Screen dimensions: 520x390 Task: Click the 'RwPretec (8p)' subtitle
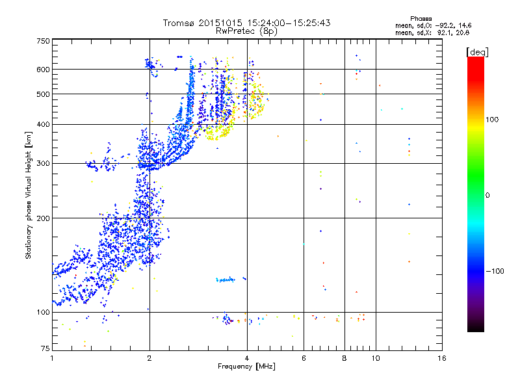(246, 31)
